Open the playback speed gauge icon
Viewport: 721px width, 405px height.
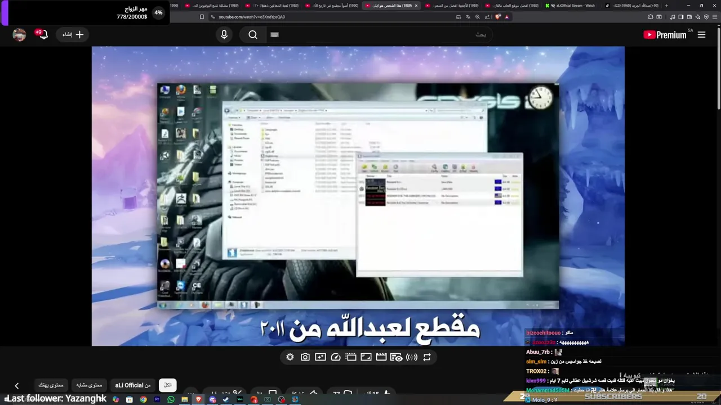click(x=336, y=357)
